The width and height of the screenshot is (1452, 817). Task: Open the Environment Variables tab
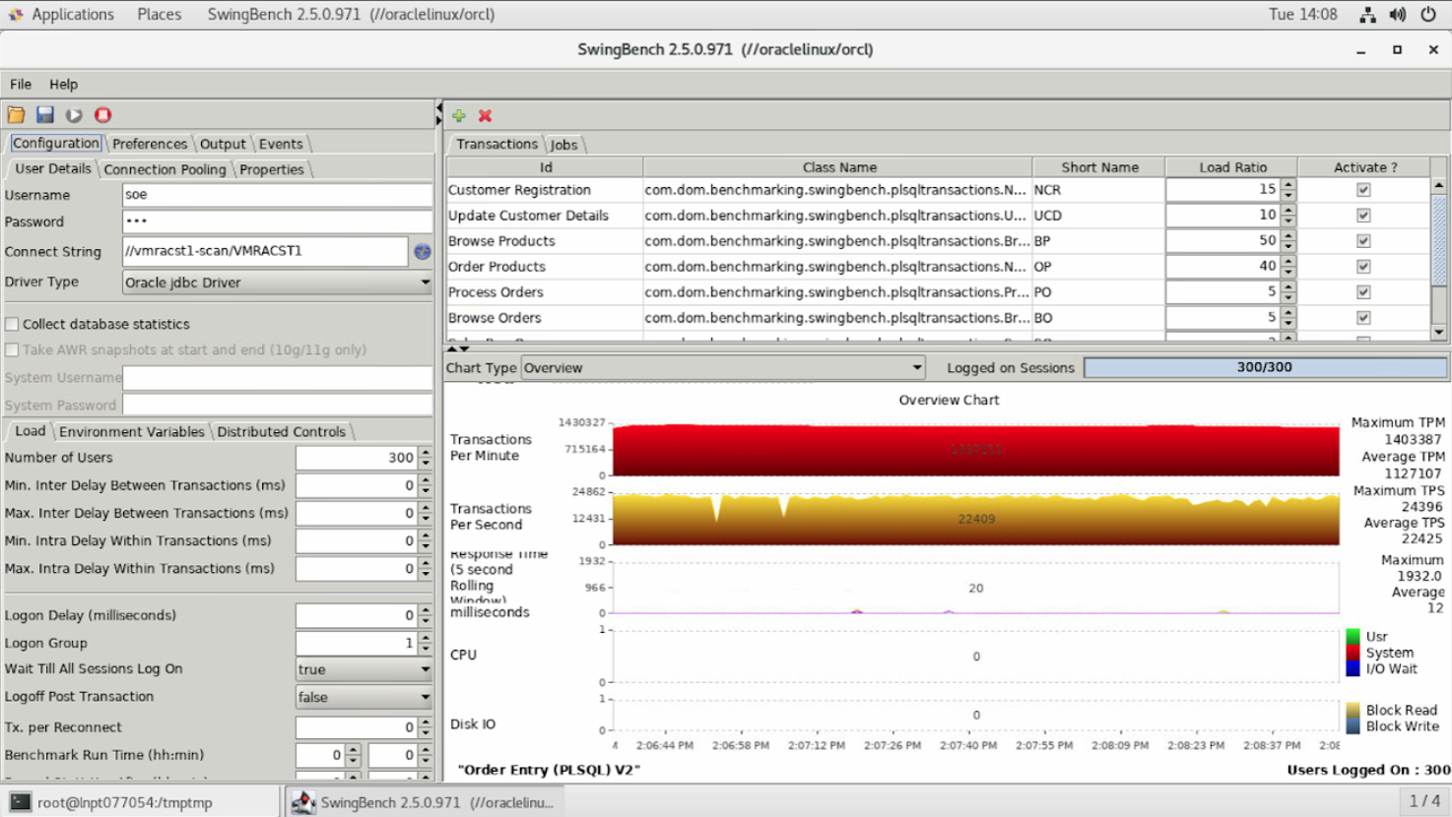click(131, 432)
